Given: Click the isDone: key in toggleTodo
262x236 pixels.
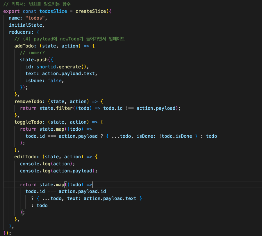Looking at the screenshot, I should click(146, 136).
